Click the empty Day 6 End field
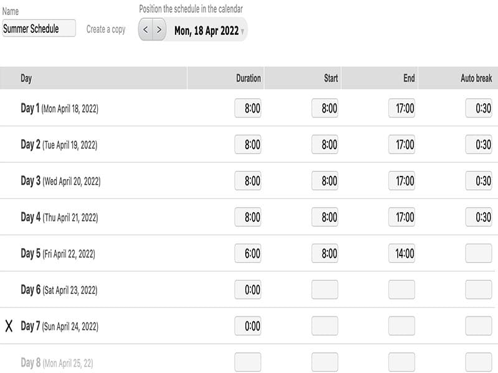The width and height of the screenshot is (498, 373). pos(402,290)
